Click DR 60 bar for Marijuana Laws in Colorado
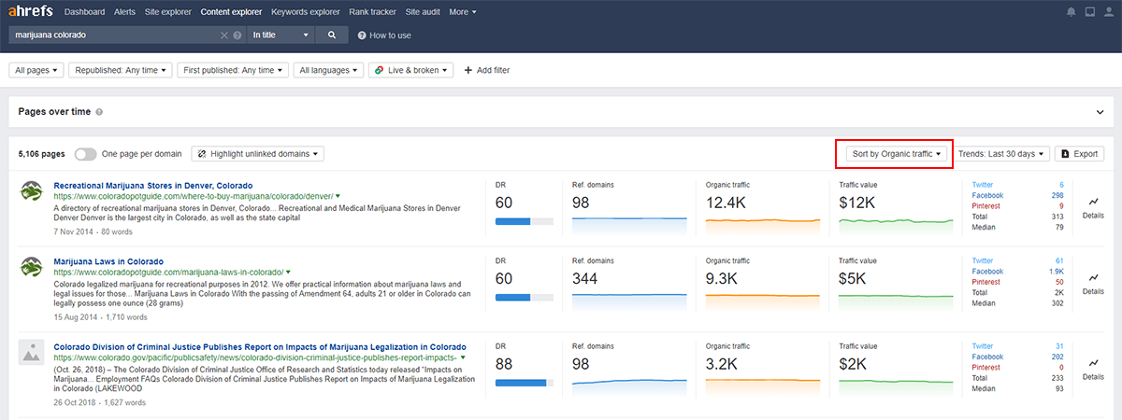Screen dimensions: 1122x420 click(524, 299)
